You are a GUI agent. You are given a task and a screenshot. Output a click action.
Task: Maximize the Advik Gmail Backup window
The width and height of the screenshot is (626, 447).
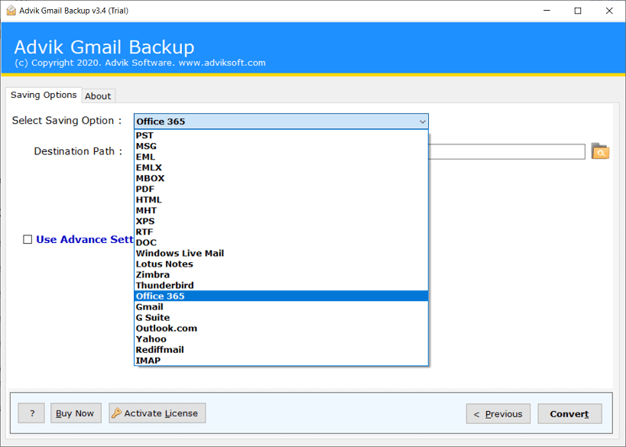click(x=578, y=11)
